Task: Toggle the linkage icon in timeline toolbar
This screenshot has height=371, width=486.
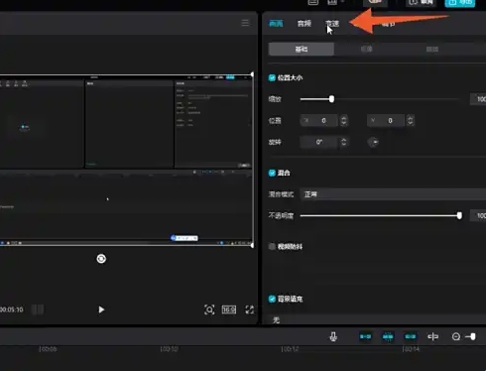Action: tap(411, 336)
